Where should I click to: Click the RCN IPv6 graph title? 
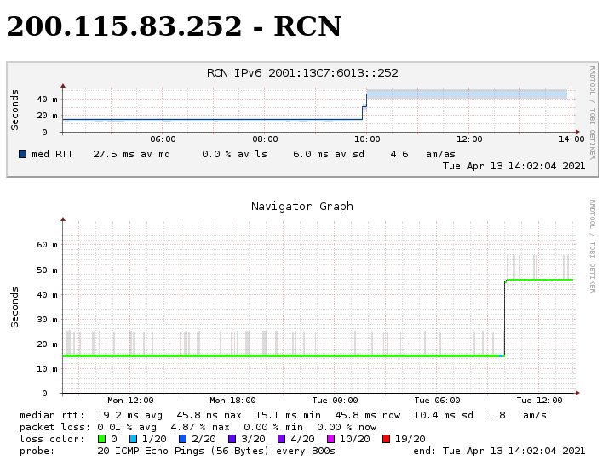pyautogui.click(x=302, y=73)
